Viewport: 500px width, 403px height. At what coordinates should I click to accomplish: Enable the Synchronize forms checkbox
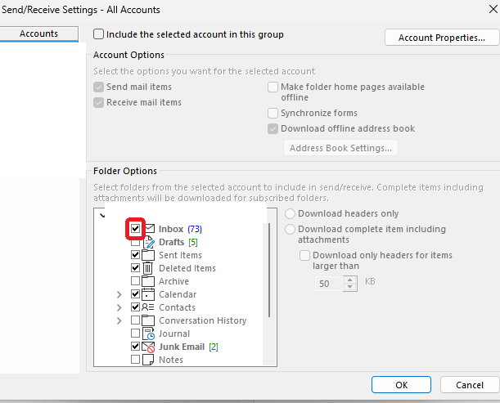[273, 113]
